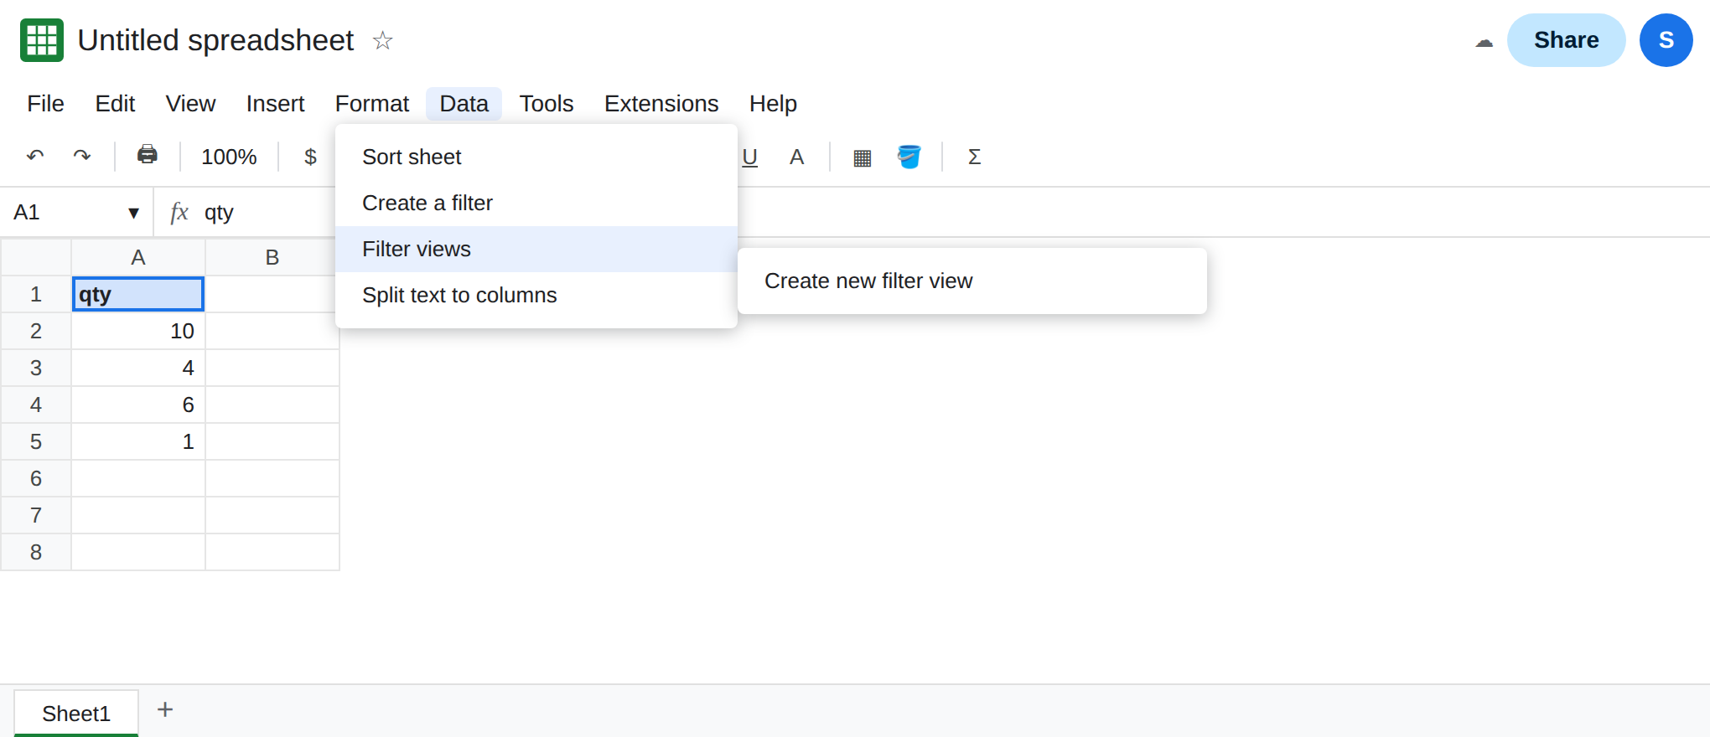The height and width of the screenshot is (737, 1710).
Task: Toggle underline formatting
Action: (x=749, y=157)
